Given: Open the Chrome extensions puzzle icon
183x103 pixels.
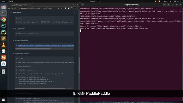Looking at the screenshot, I should pos(69,8).
